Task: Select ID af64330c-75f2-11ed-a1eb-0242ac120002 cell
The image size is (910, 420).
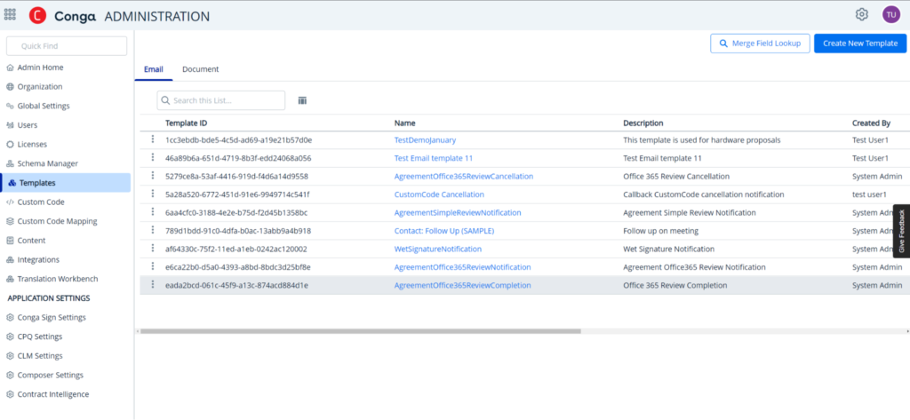Action: click(x=236, y=249)
